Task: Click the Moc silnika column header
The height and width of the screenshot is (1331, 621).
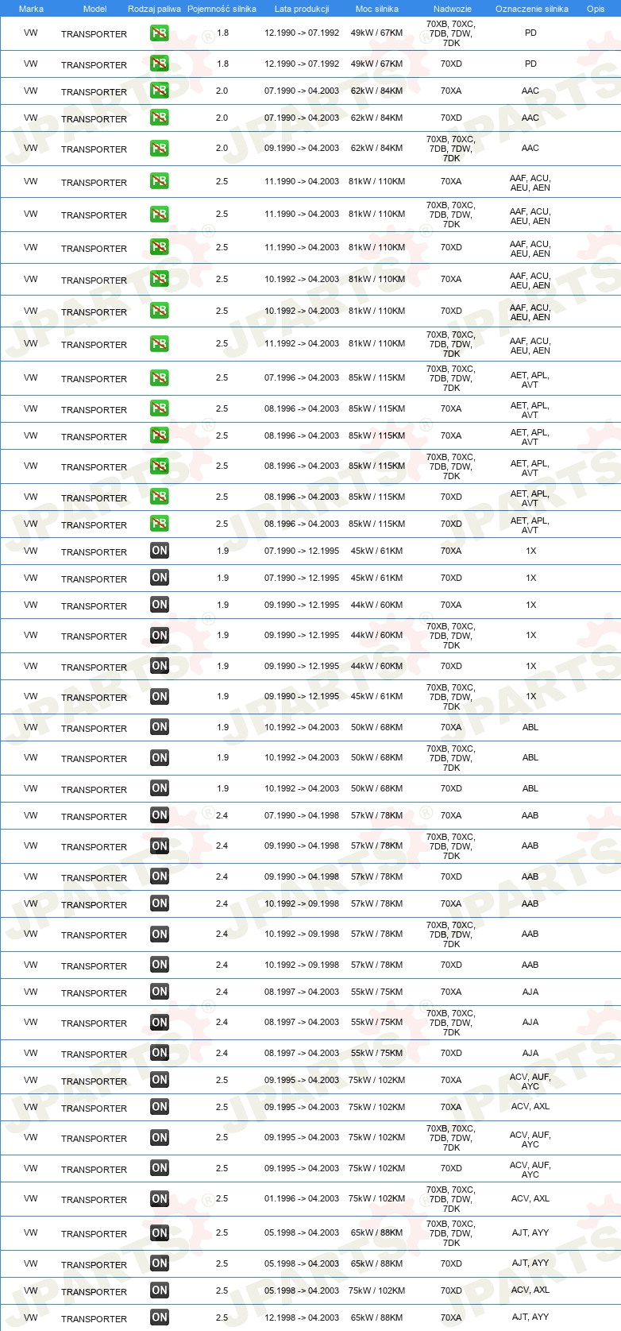Action: click(x=377, y=9)
